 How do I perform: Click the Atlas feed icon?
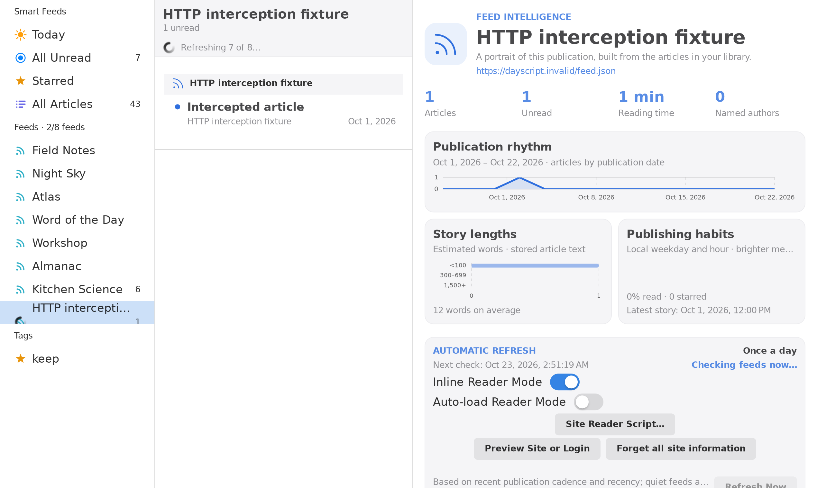pyautogui.click(x=20, y=197)
